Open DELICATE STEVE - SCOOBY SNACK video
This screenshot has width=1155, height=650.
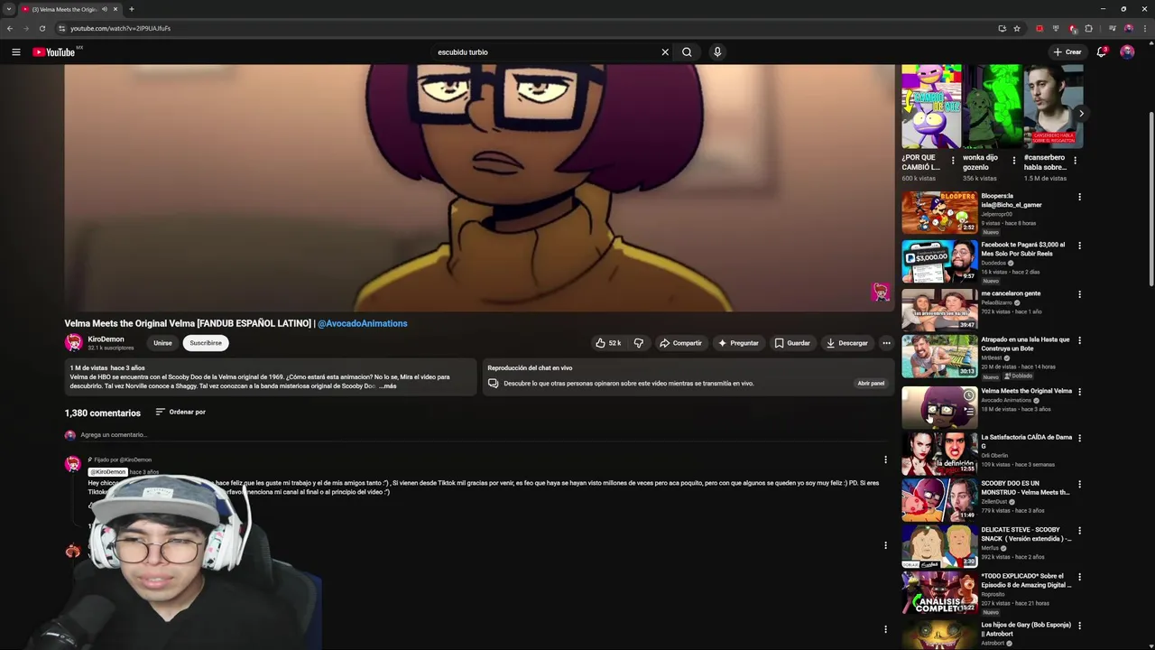[x=1026, y=534]
